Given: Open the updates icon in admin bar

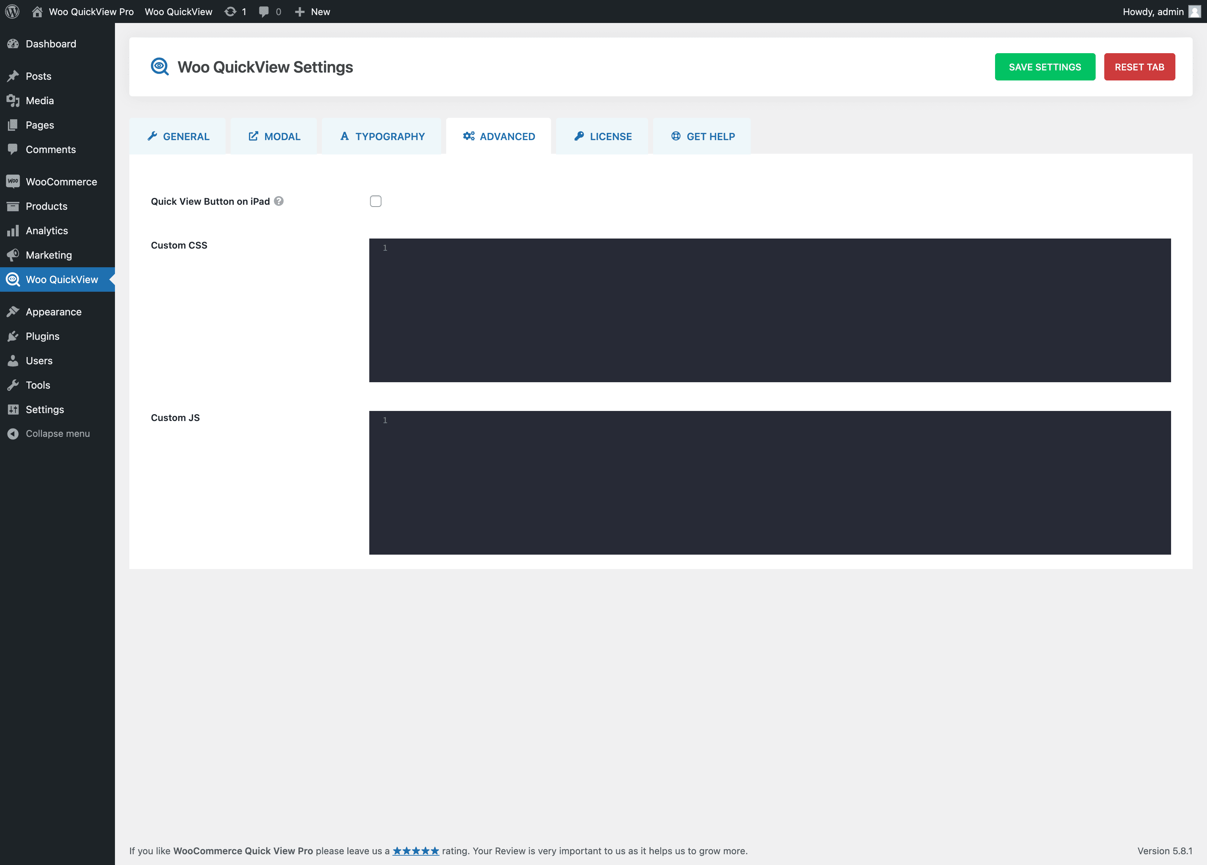Looking at the screenshot, I should click(x=230, y=11).
